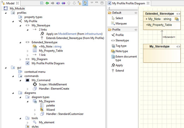Collapse the Extended_Stereotype tree node
The width and height of the screenshot is (184, 128).
pos(20,42)
